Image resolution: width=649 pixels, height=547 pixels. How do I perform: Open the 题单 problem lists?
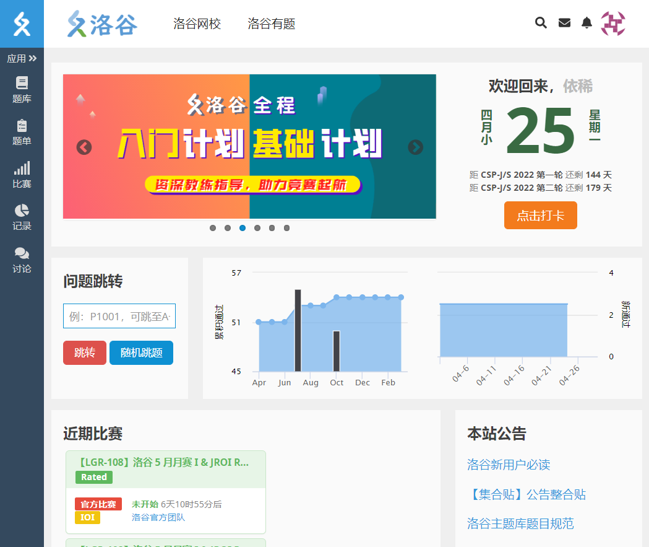click(x=22, y=133)
